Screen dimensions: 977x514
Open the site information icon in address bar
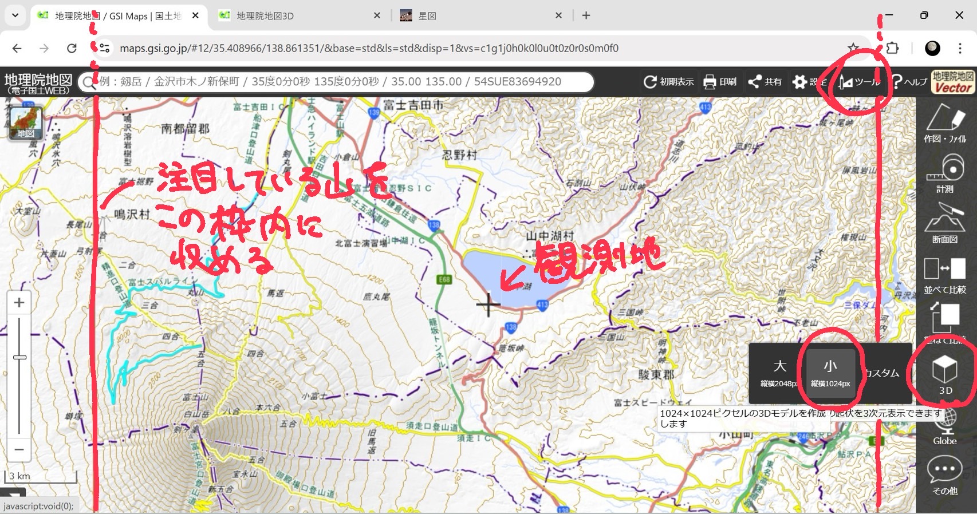pyautogui.click(x=104, y=48)
